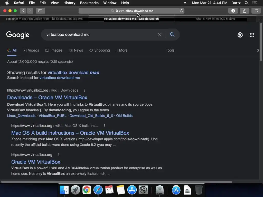
Task: Show downloads with the download arrow button
Action: pyautogui.click(x=233, y=11)
